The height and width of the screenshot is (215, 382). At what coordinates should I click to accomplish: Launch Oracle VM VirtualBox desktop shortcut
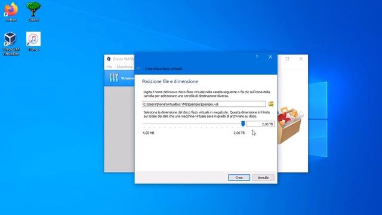[x=11, y=44]
